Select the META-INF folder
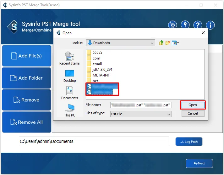224x175 pixels. (101, 75)
